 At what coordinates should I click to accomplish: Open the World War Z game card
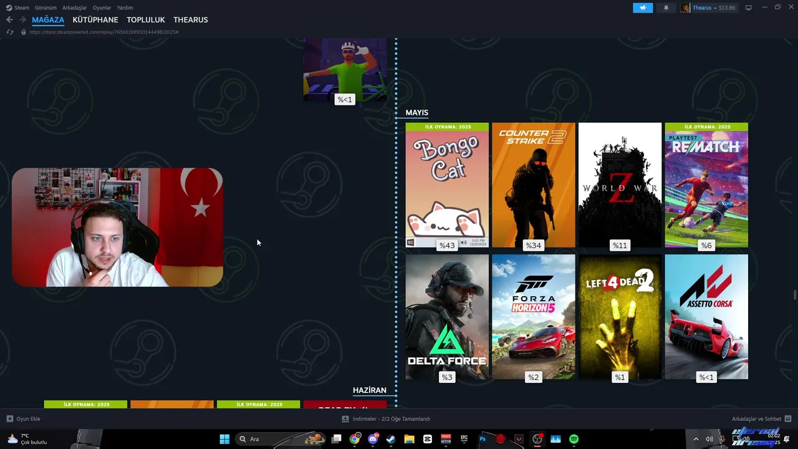[620, 185]
